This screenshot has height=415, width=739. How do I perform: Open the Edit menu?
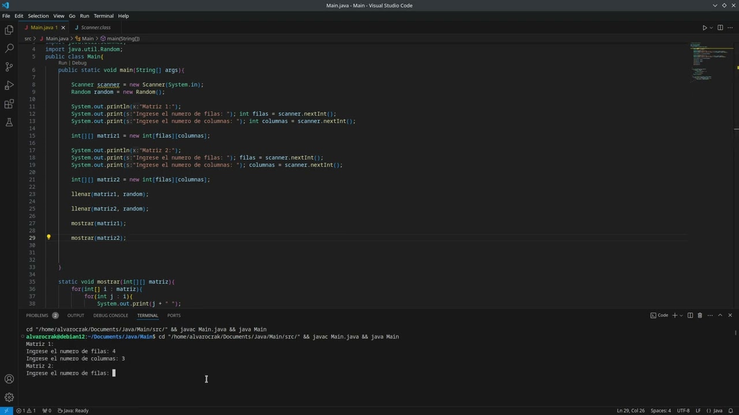point(19,16)
